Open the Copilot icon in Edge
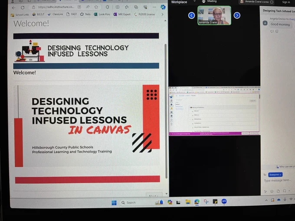This screenshot has width=295, height=221. [x=163, y=7]
